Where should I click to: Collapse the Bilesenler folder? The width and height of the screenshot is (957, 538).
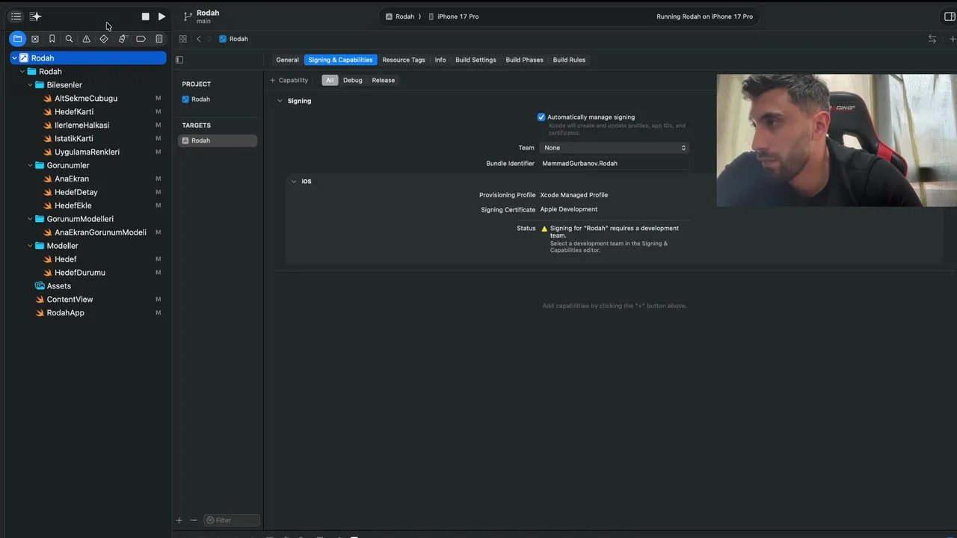click(x=31, y=85)
